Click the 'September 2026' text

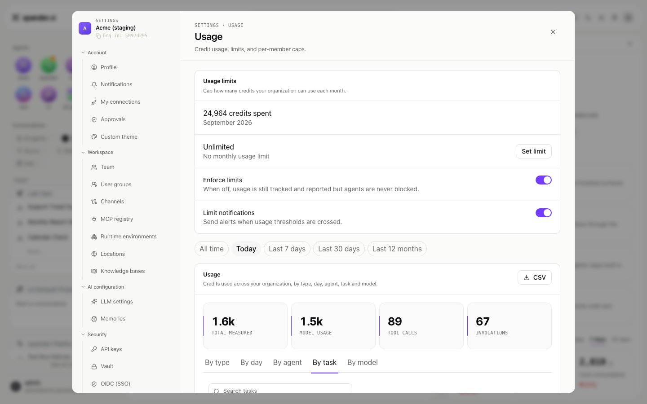coord(227,123)
